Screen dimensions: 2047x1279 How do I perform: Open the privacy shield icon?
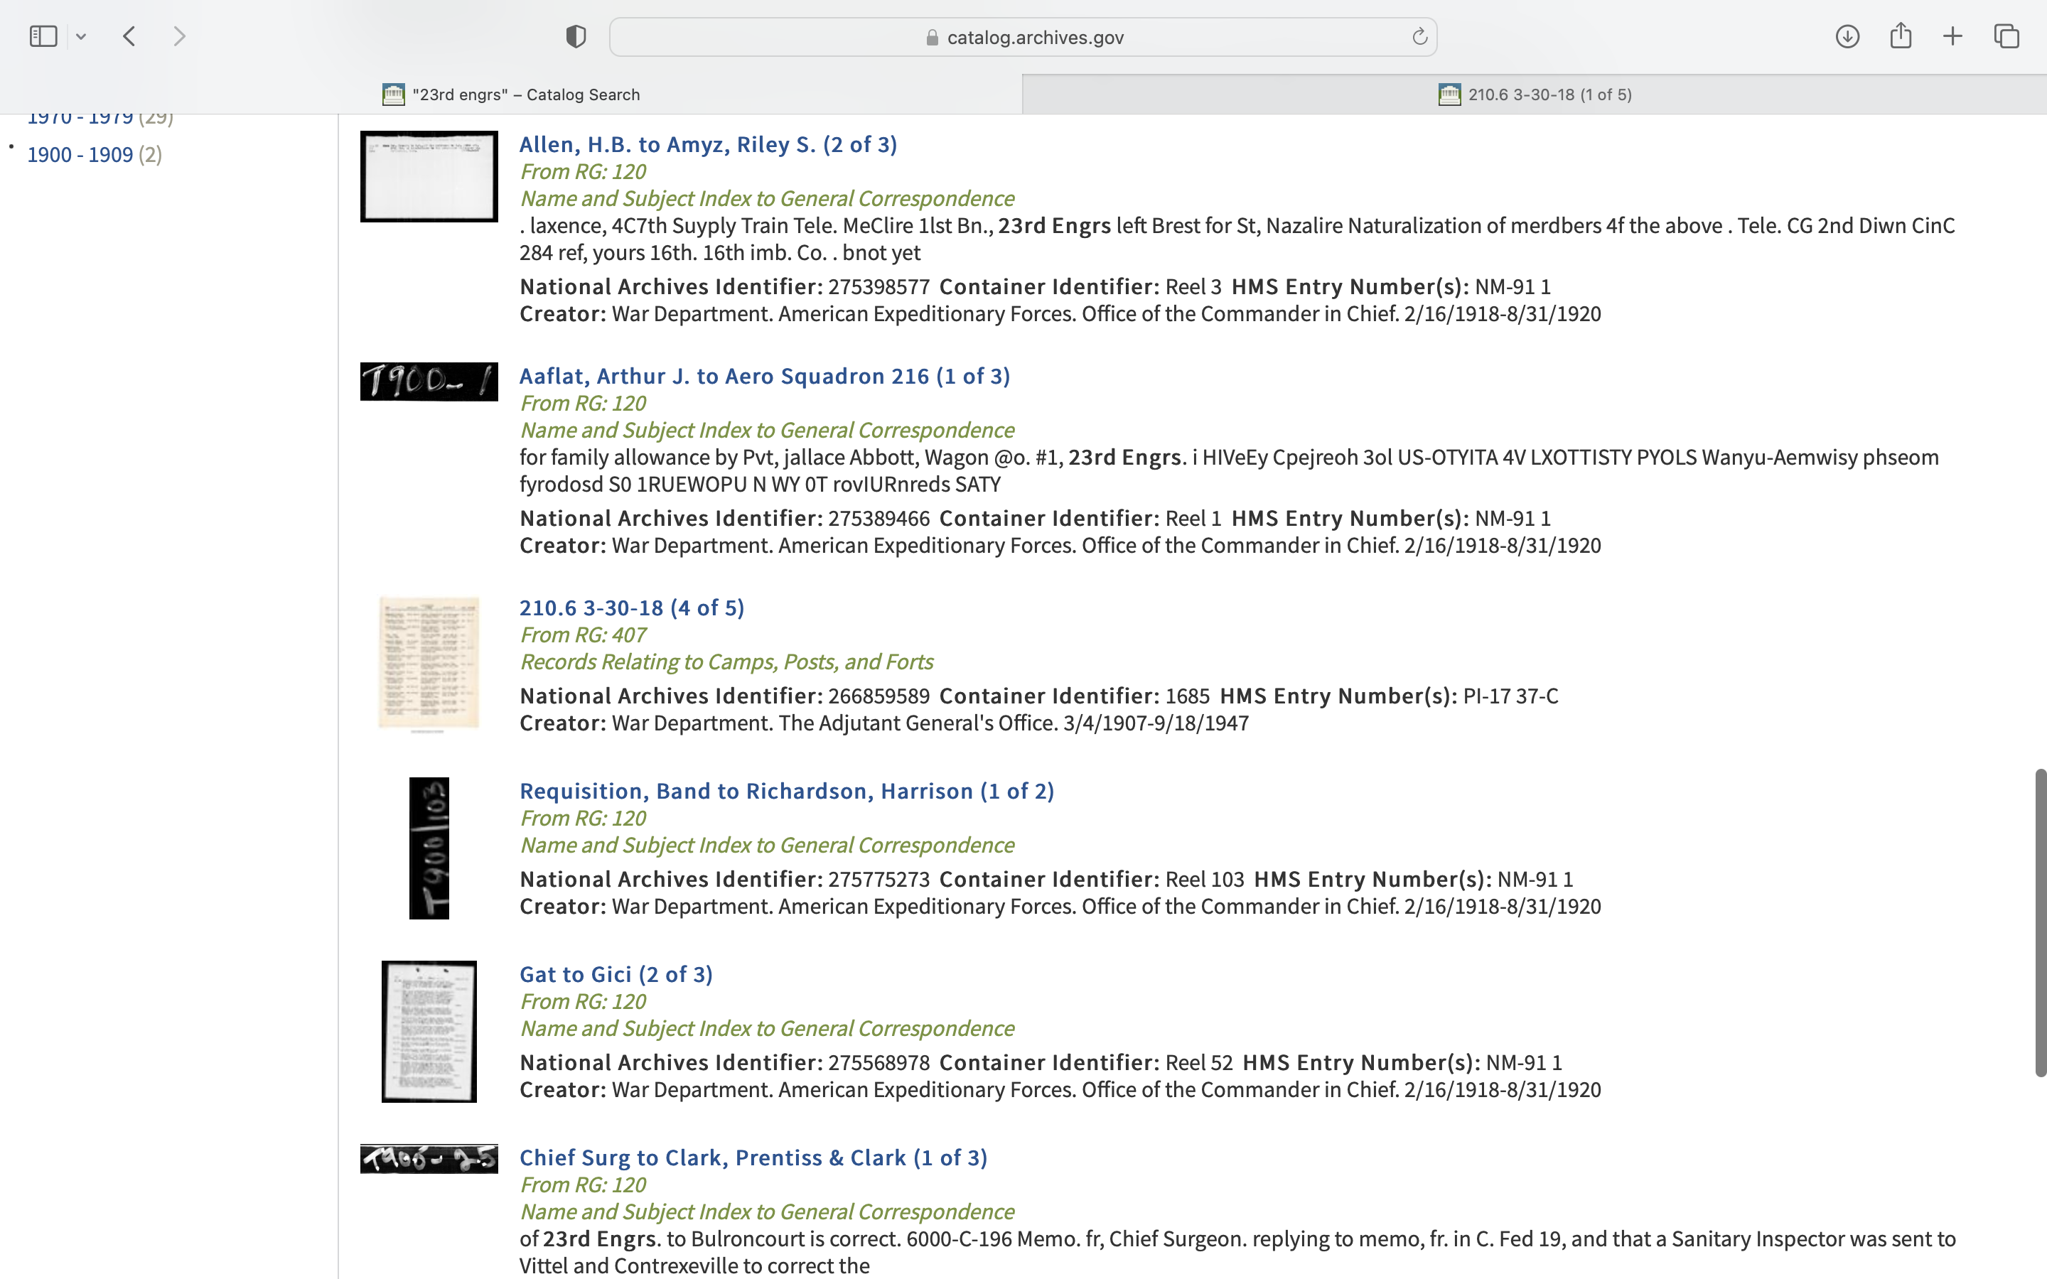(x=575, y=36)
